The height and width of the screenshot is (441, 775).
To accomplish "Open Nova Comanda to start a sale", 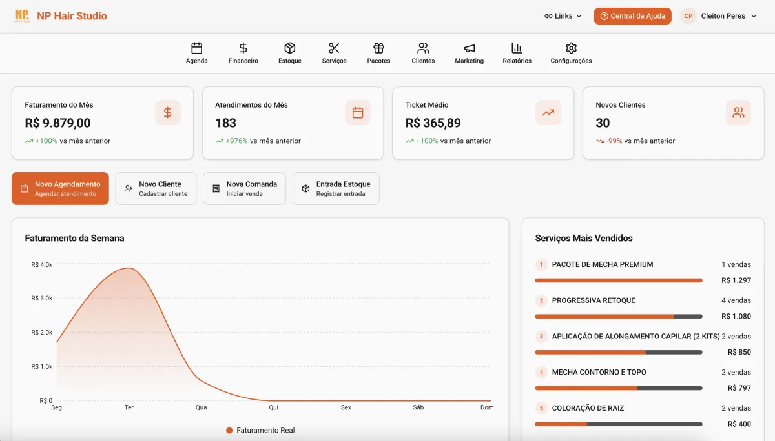I will (x=244, y=188).
